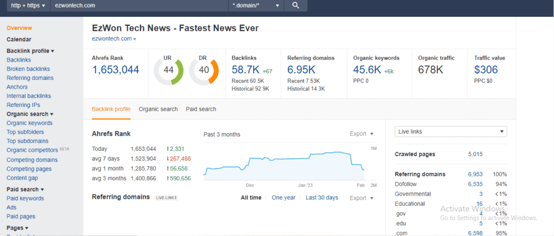Click the .edu count 5

pos(481,223)
